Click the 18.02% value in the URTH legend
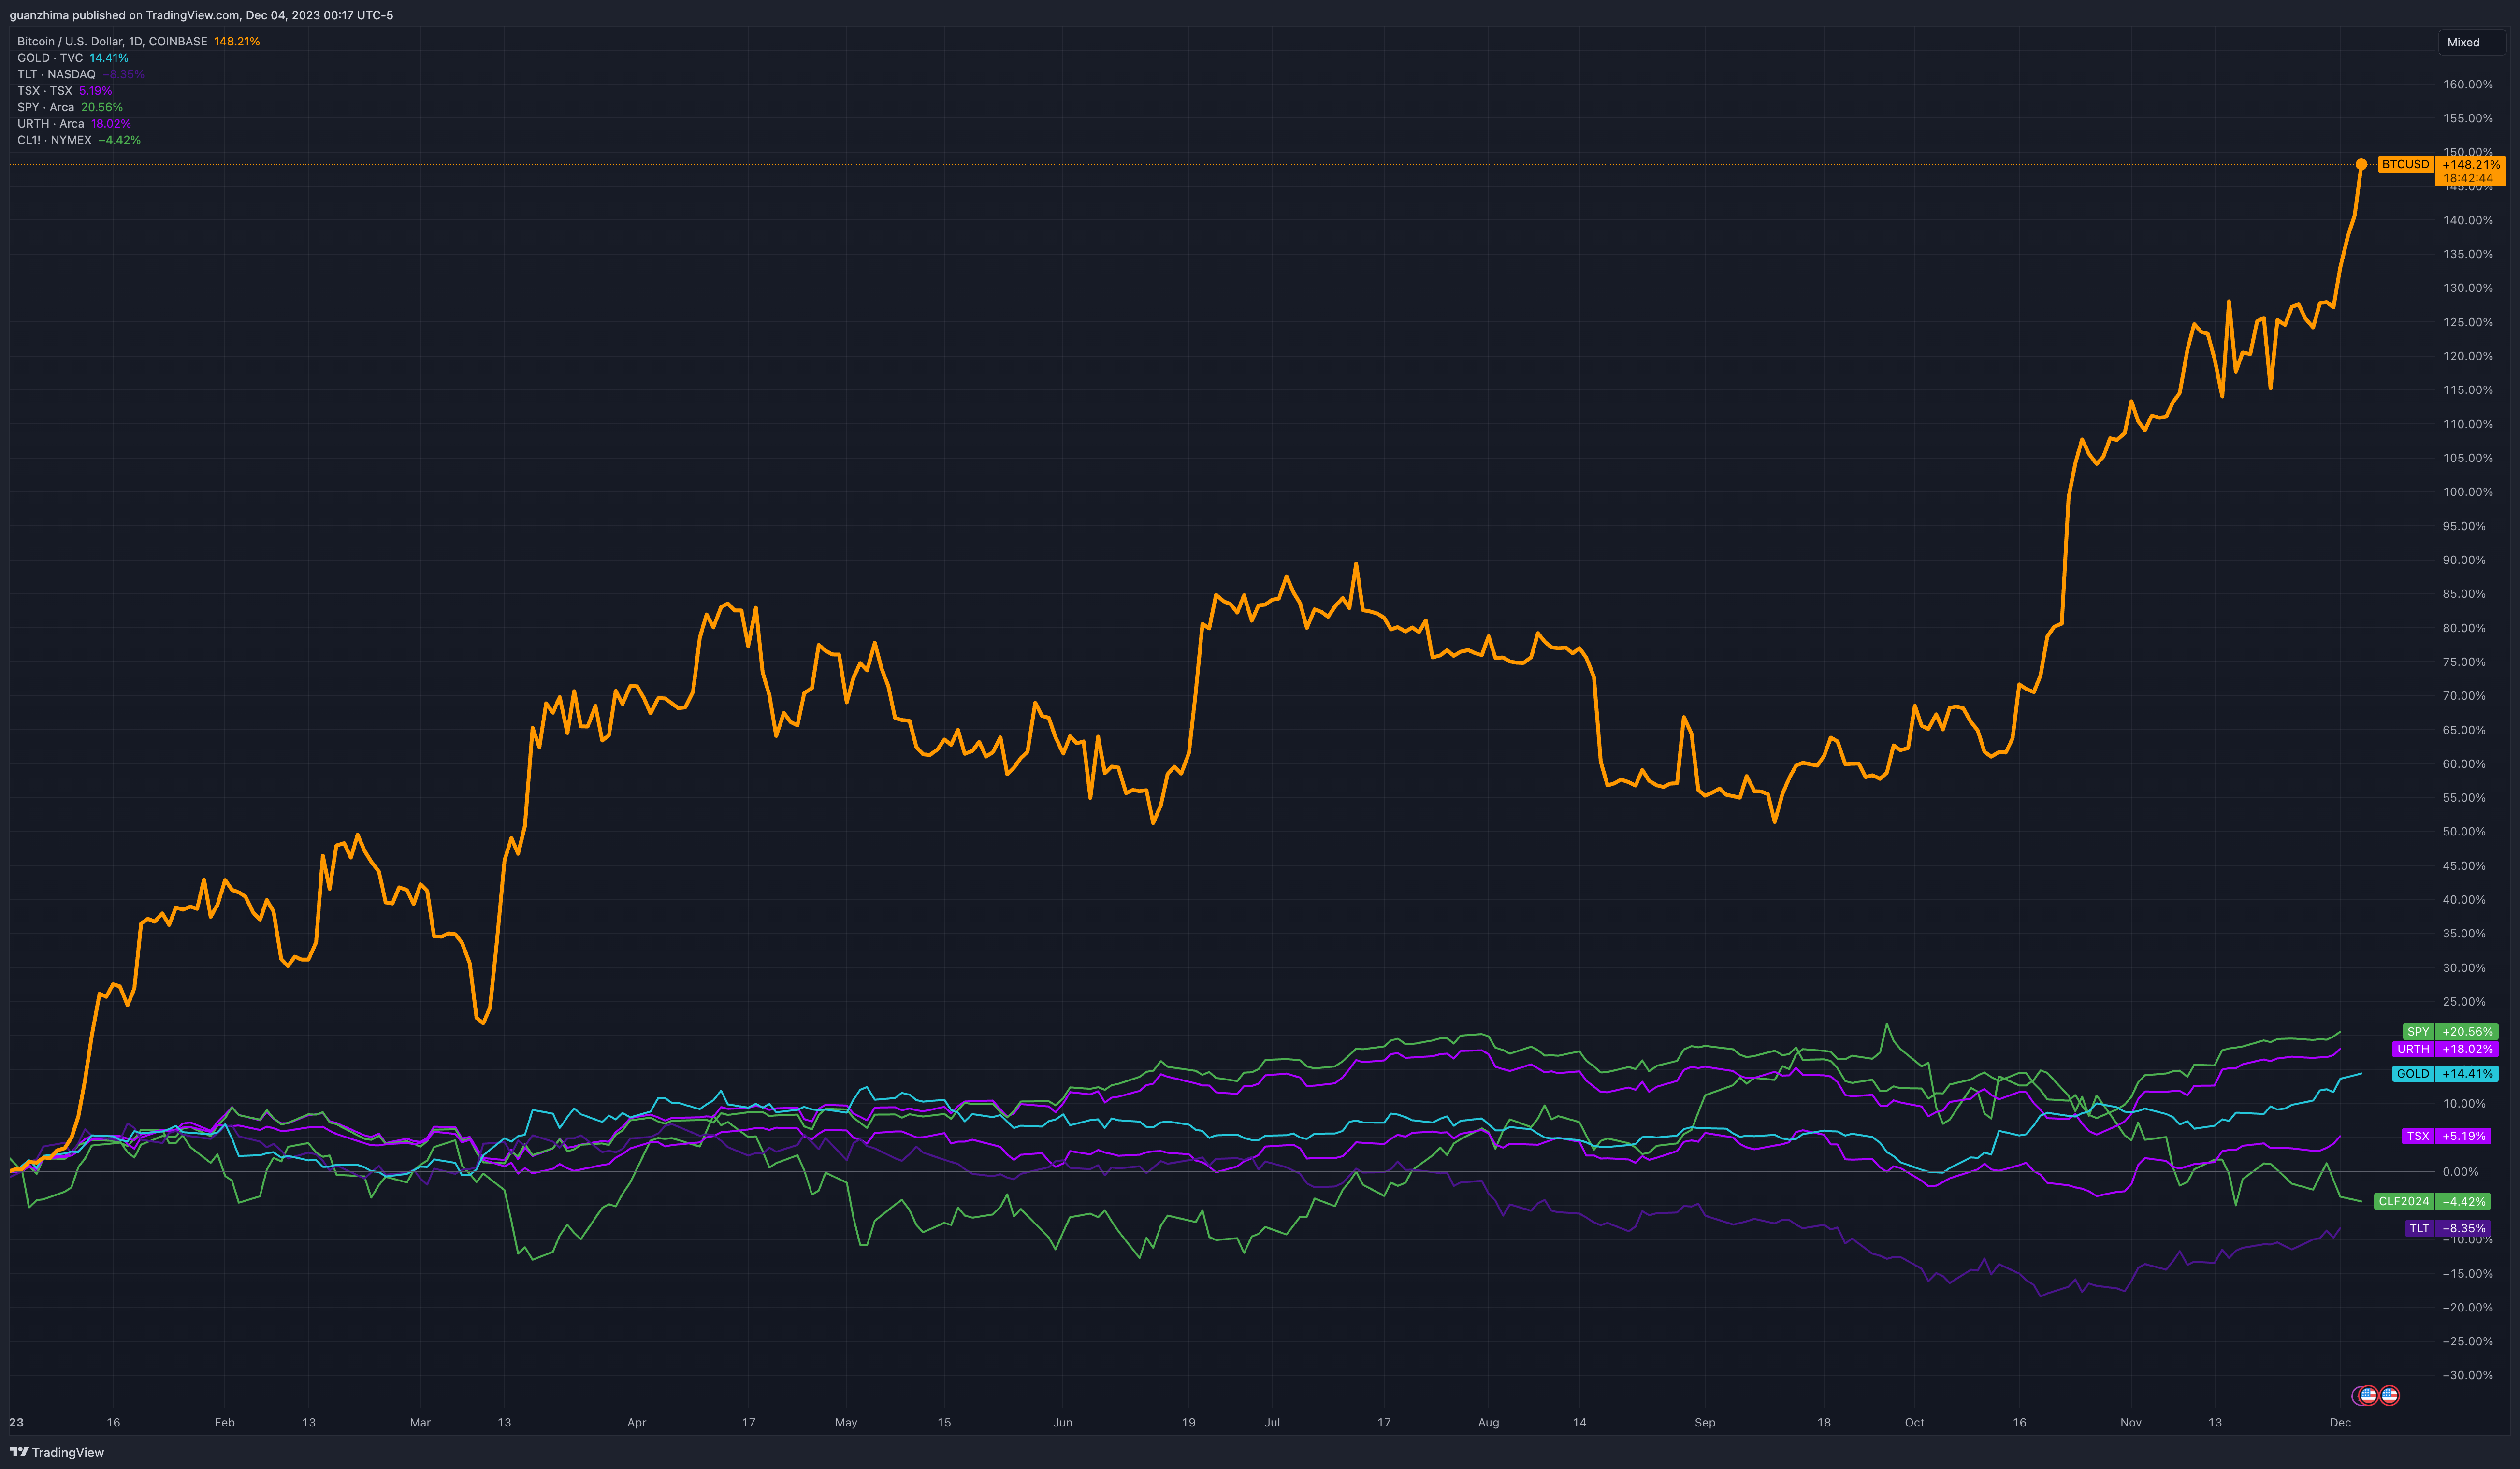The width and height of the screenshot is (2520, 1469). pos(111,123)
